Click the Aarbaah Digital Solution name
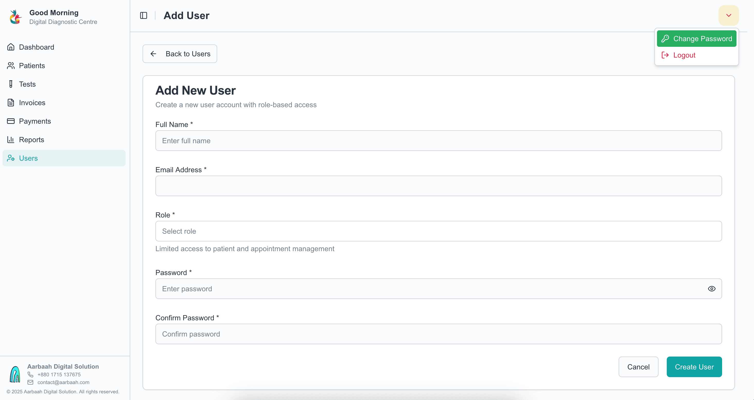 [x=63, y=366]
